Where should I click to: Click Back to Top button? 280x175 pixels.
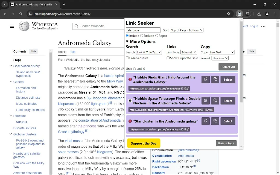226,143
